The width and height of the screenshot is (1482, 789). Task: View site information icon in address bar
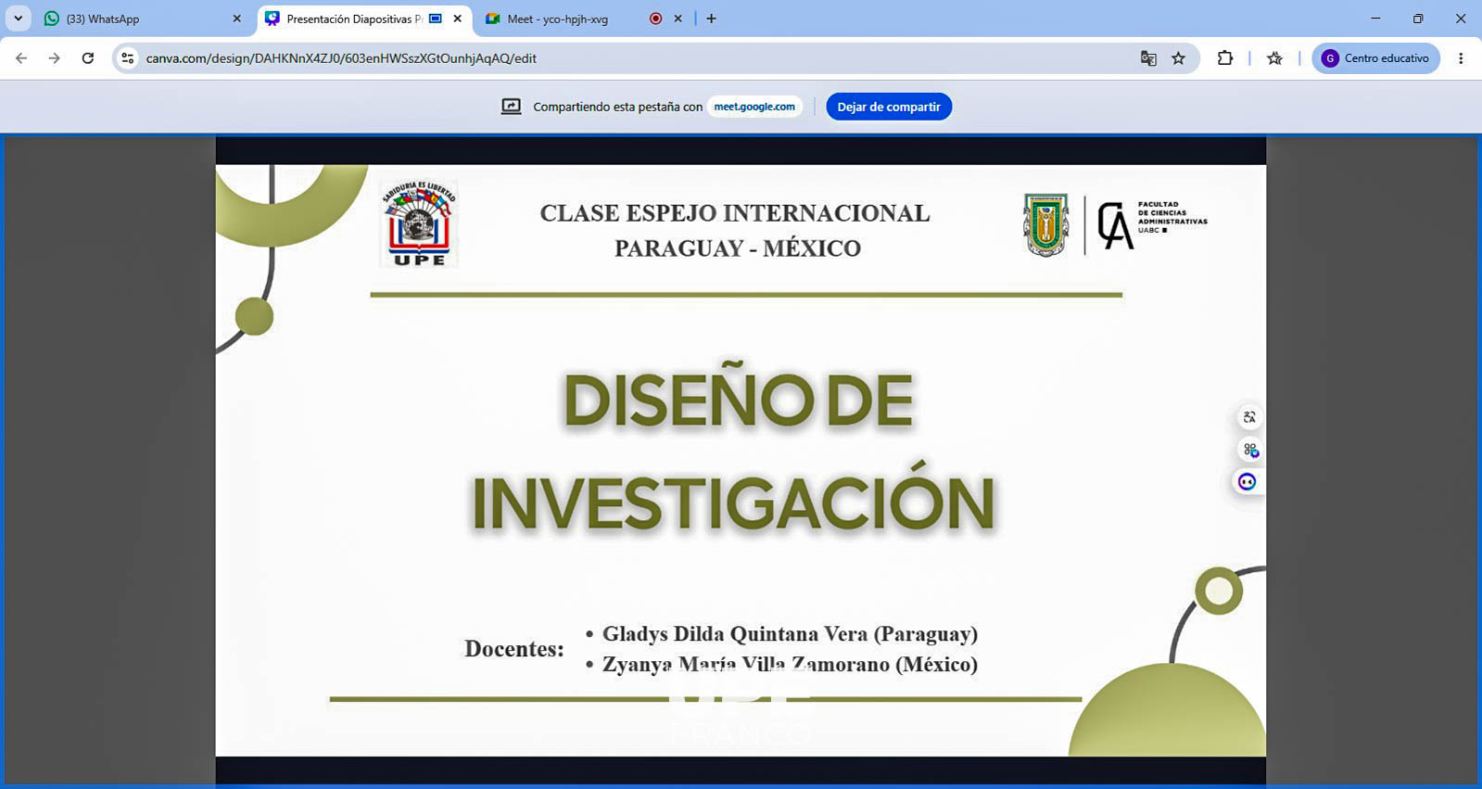pyautogui.click(x=128, y=58)
